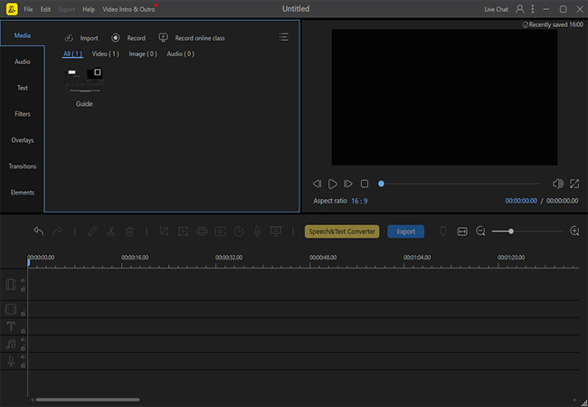Open the Edit menu
This screenshot has width=588, height=407.
(45, 9)
